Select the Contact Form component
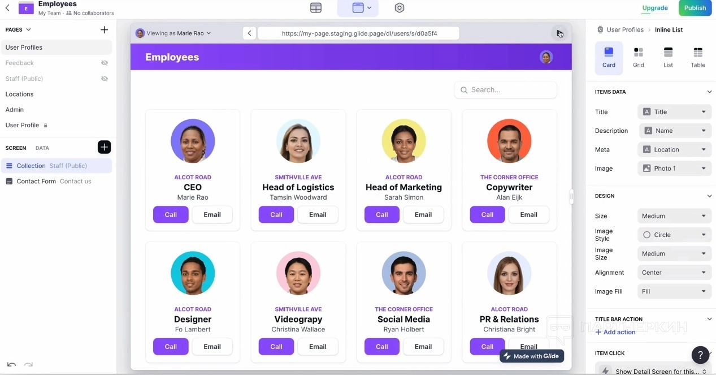Viewport: 716px width, 375px height. click(x=57, y=182)
